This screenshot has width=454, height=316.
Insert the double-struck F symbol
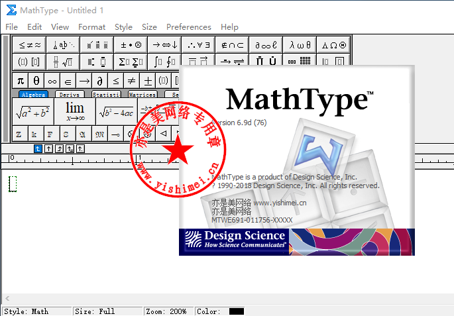click(x=52, y=134)
